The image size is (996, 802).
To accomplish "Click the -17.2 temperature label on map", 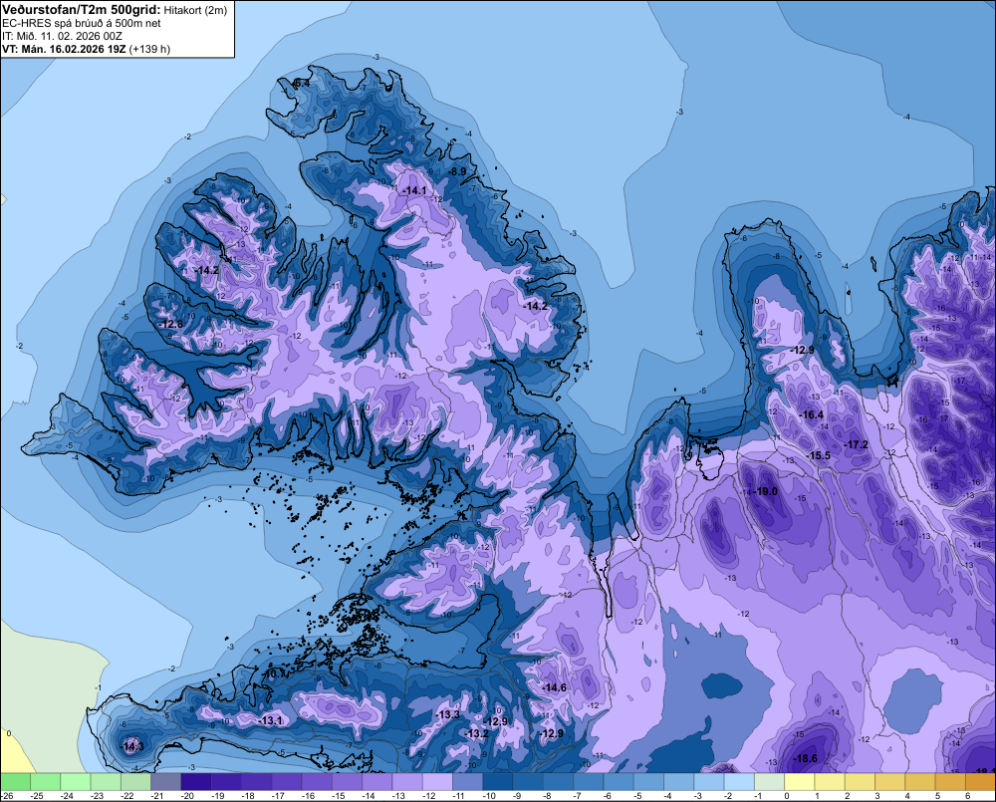I will [x=857, y=445].
